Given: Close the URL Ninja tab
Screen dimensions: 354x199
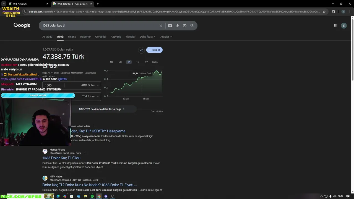Looking at the screenshot, I should click(47, 4).
